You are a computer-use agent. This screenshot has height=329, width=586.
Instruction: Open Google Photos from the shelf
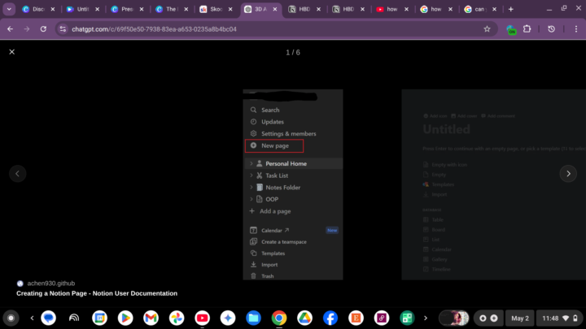(177, 318)
